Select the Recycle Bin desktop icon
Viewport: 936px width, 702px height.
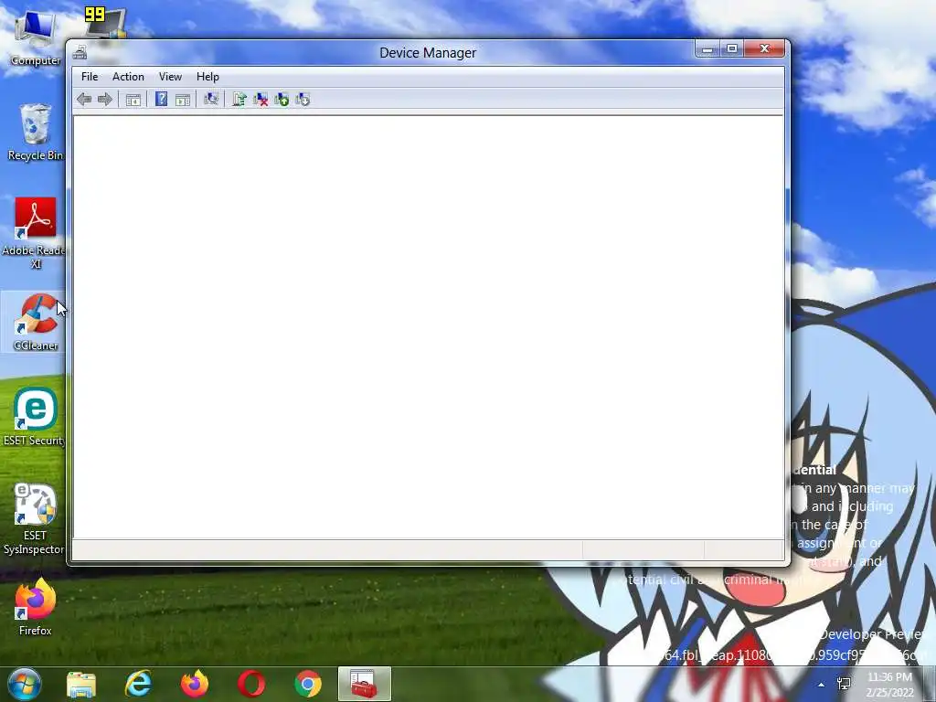point(36,133)
